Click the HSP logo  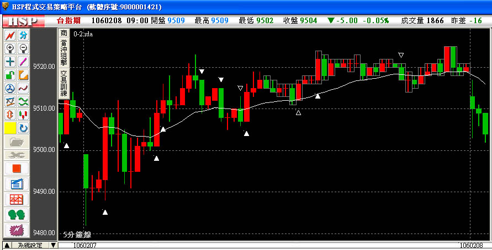click(x=23, y=21)
